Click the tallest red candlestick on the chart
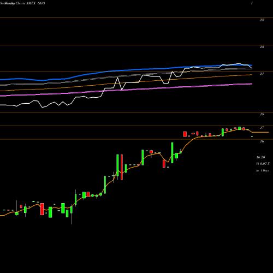The height and width of the screenshot is (273, 273). pyautogui.click(x=122, y=167)
